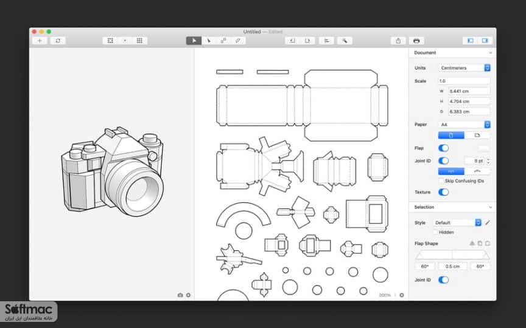Click the refresh arrows toolbar button

pyautogui.click(x=58, y=41)
